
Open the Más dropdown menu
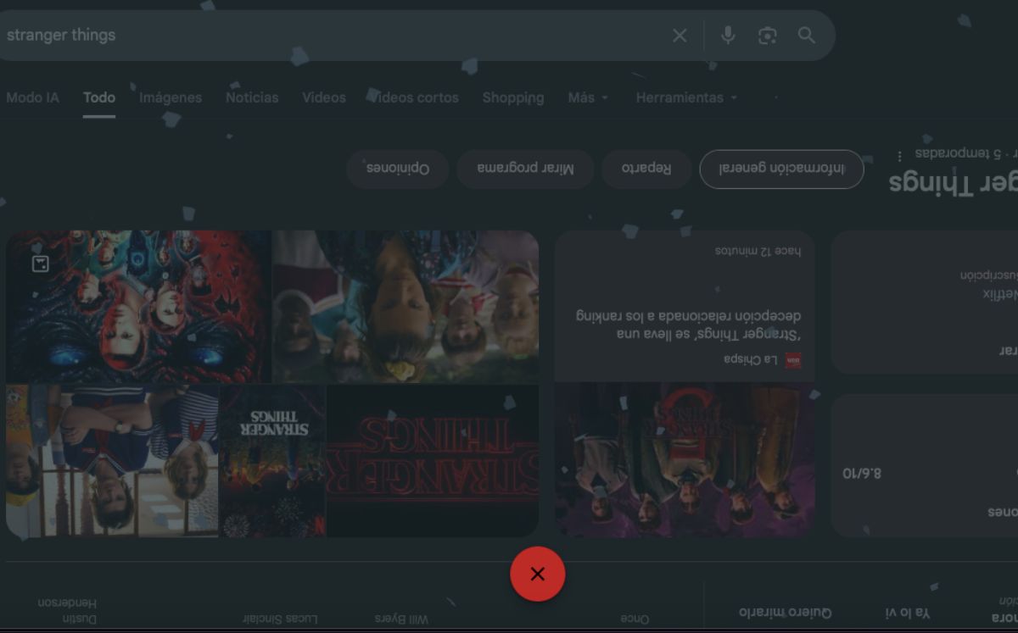[x=587, y=97]
